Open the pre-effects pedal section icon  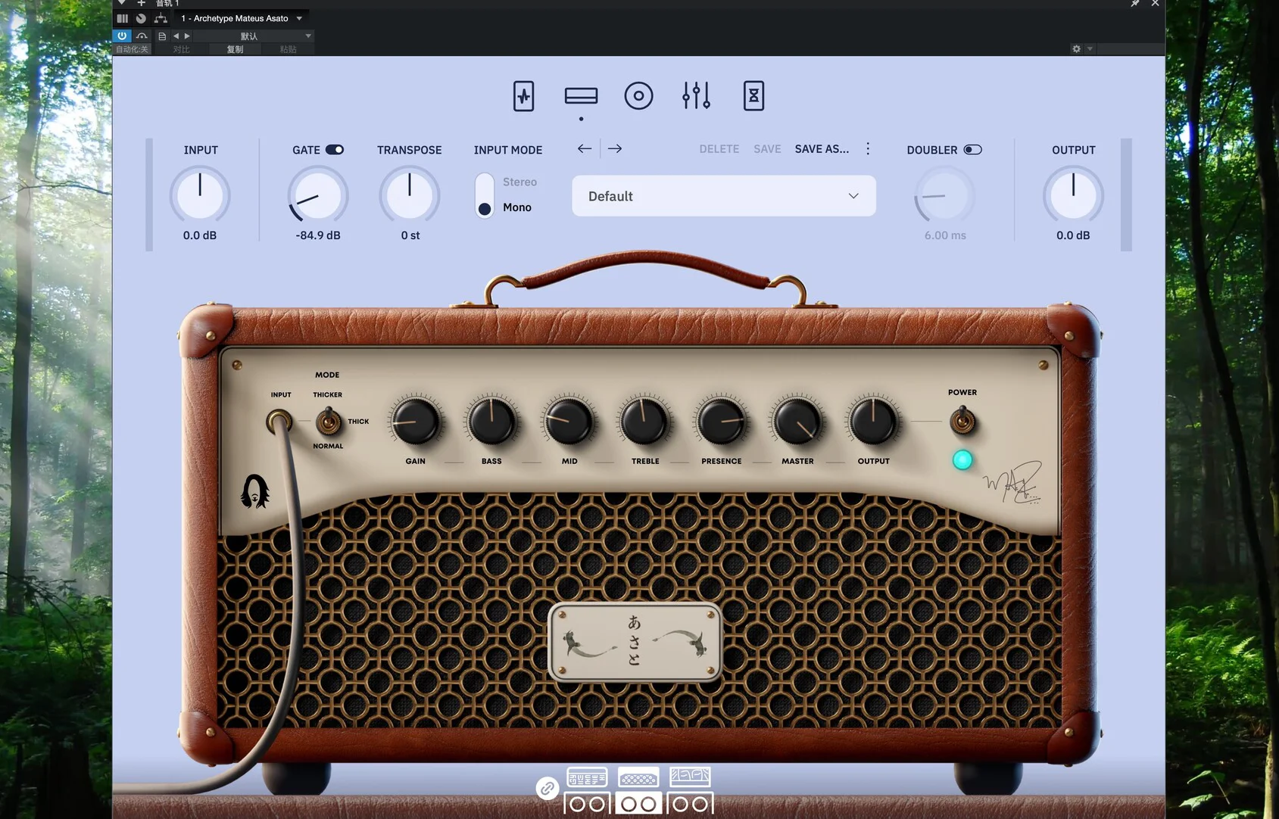coord(523,96)
